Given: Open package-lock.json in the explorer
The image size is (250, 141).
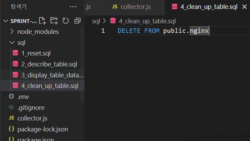Looking at the screenshot, I should [x=42, y=129].
